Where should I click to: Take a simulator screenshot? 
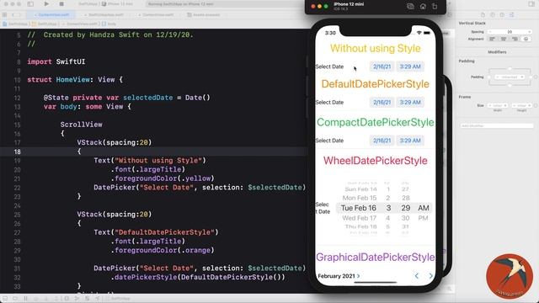click(410, 6)
